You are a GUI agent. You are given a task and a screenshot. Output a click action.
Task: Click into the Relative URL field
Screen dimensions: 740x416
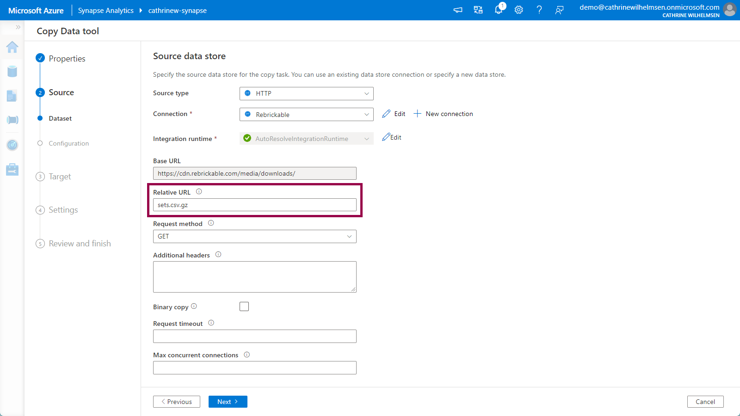point(254,205)
